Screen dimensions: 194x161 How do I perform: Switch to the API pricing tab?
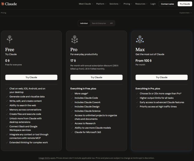(111, 23)
